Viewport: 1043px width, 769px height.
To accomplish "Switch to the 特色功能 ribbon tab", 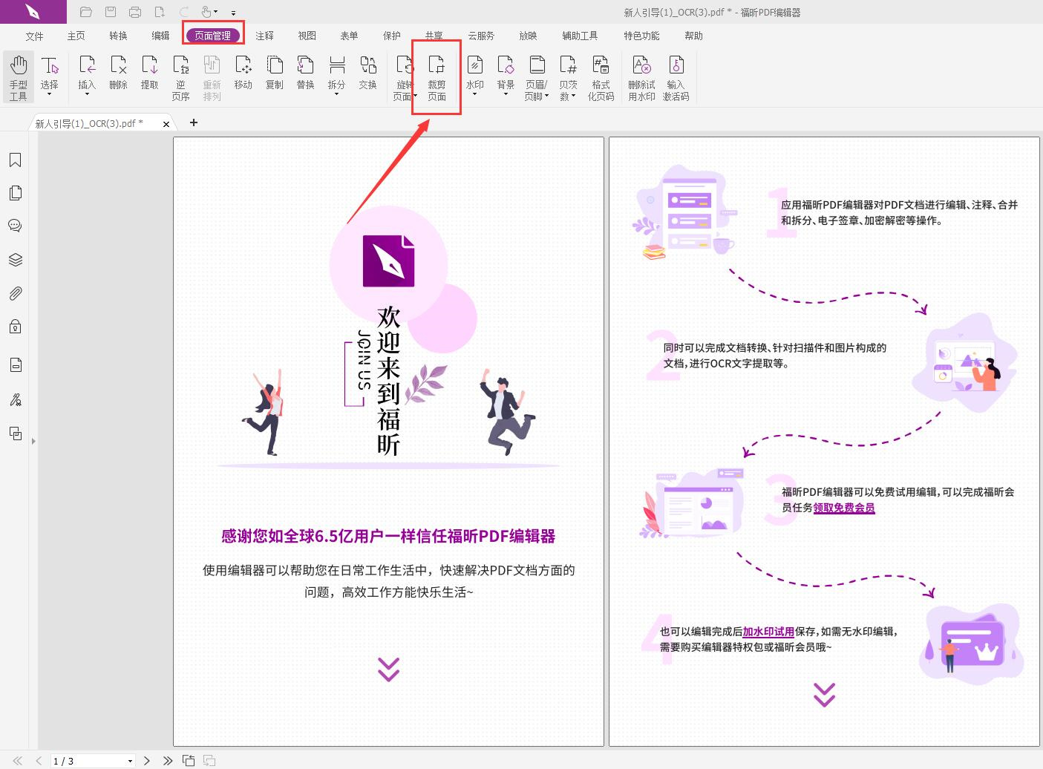I will (641, 35).
